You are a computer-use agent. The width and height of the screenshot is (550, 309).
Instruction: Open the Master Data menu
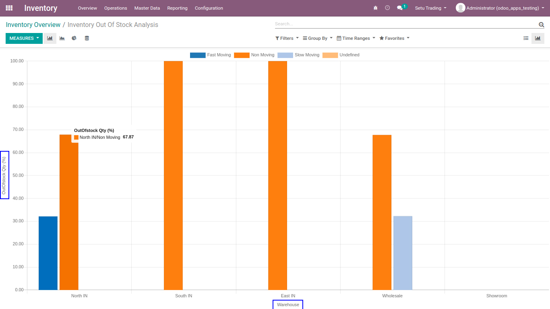(x=147, y=8)
